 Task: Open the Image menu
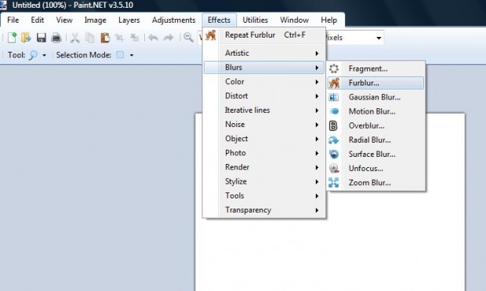(x=95, y=20)
